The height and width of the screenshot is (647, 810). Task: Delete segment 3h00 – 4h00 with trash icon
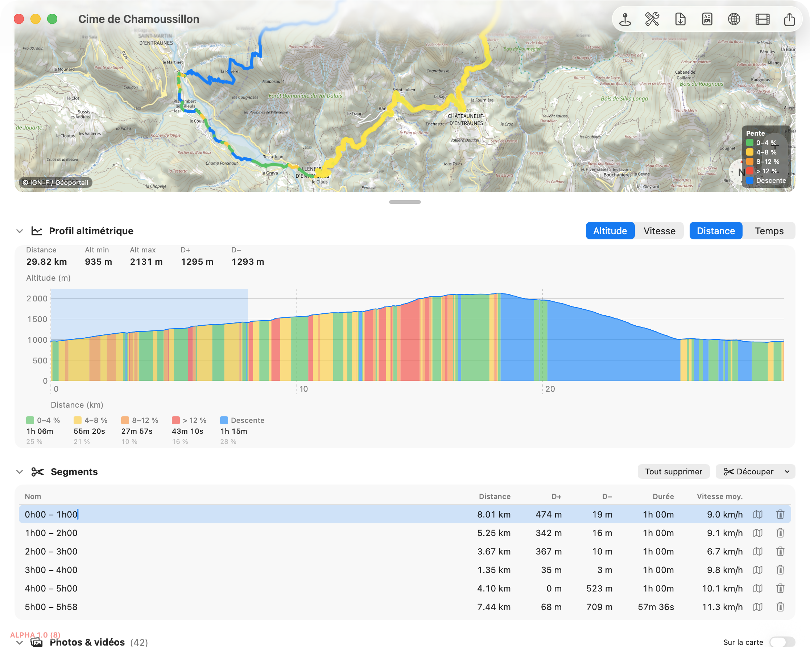(x=780, y=570)
